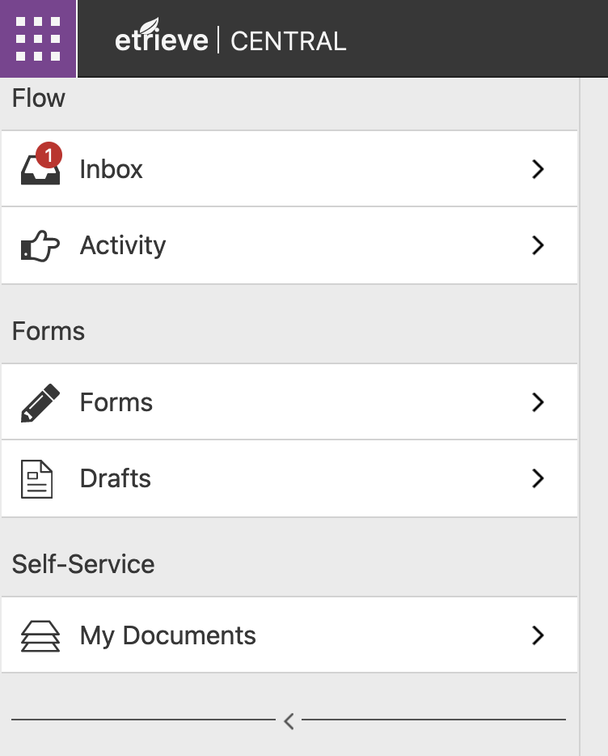Screen dimensions: 608x756
Task: Select the Activity menu item
Action: [123, 245]
